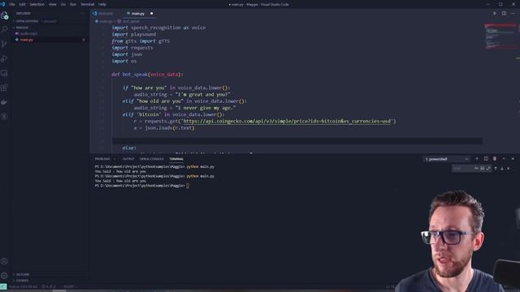Open the Explorer panel more-actions ellipsis
Screen dimensions: 520x292
click(x=82, y=14)
